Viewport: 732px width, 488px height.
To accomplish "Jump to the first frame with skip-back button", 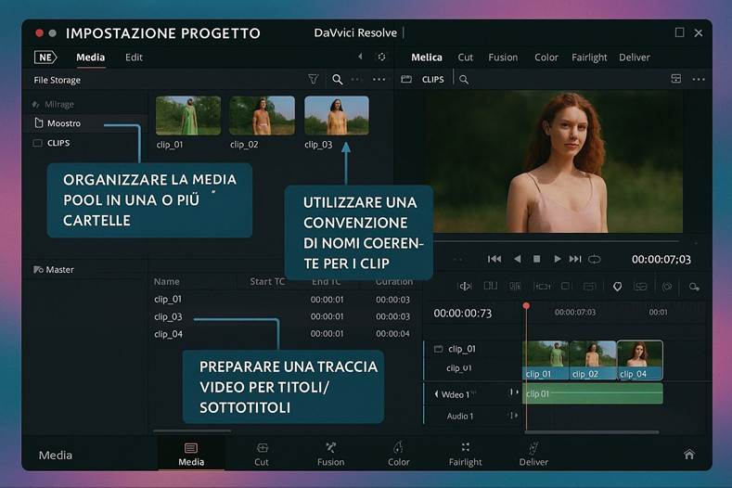I will [494, 259].
